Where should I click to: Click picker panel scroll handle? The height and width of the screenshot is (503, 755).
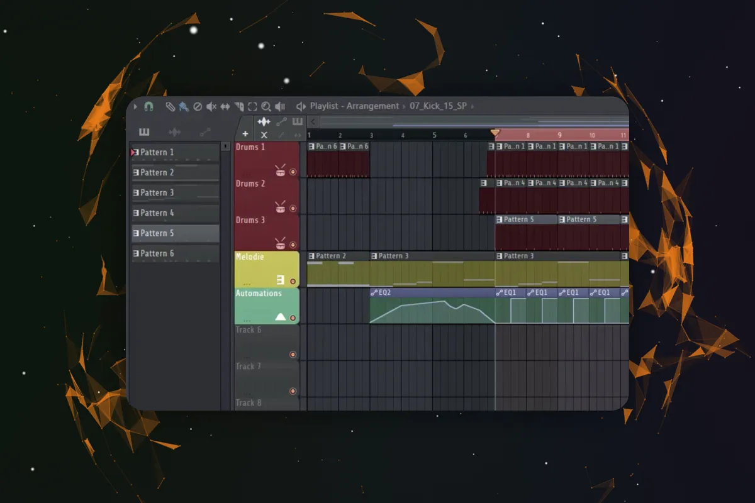click(x=226, y=146)
